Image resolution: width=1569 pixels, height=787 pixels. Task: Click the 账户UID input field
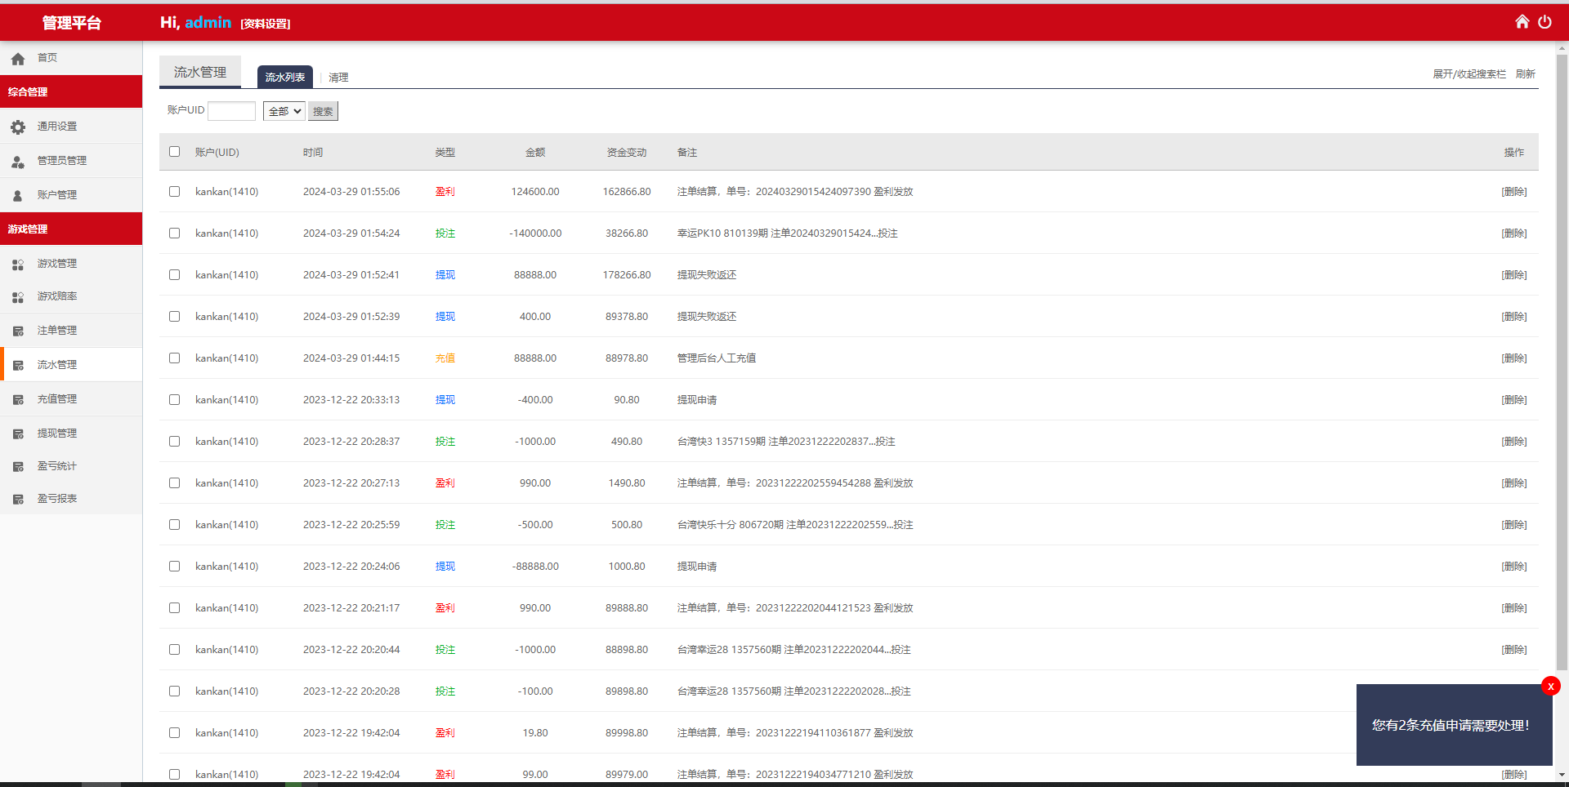(231, 111)
